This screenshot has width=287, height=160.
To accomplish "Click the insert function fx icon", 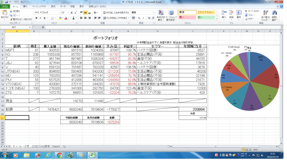I will coord(43,27).
